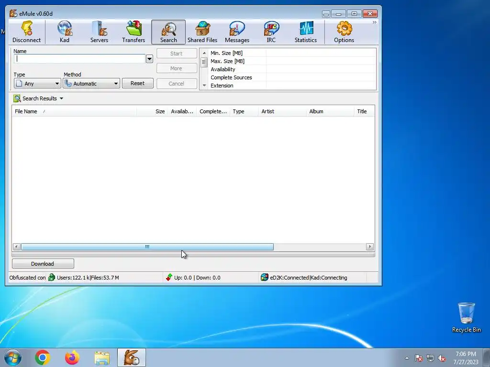The image size is (490, 367).
Task: Click the Cancel search button
Action: [x=177, y=84]
